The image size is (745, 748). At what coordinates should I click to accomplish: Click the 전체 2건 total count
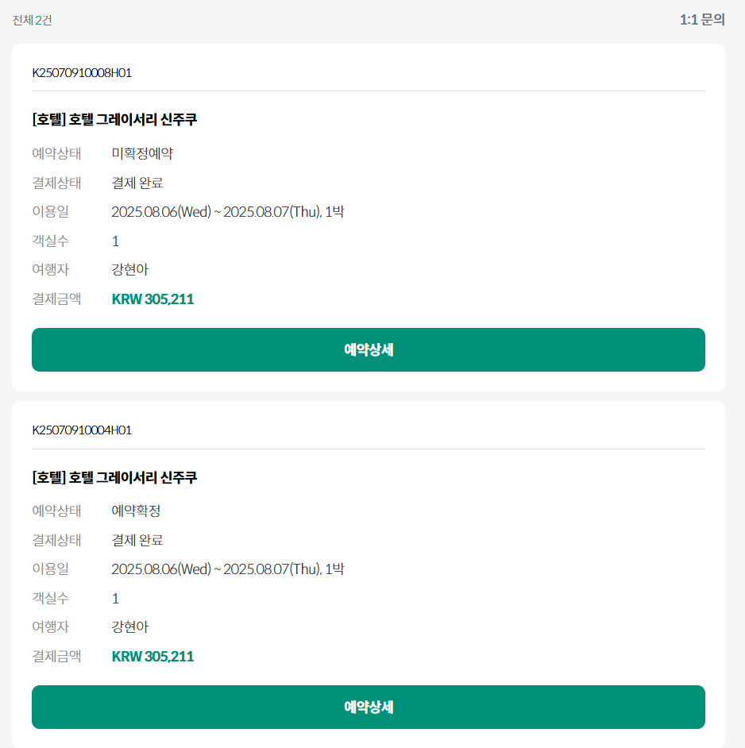tap(32, 20)
